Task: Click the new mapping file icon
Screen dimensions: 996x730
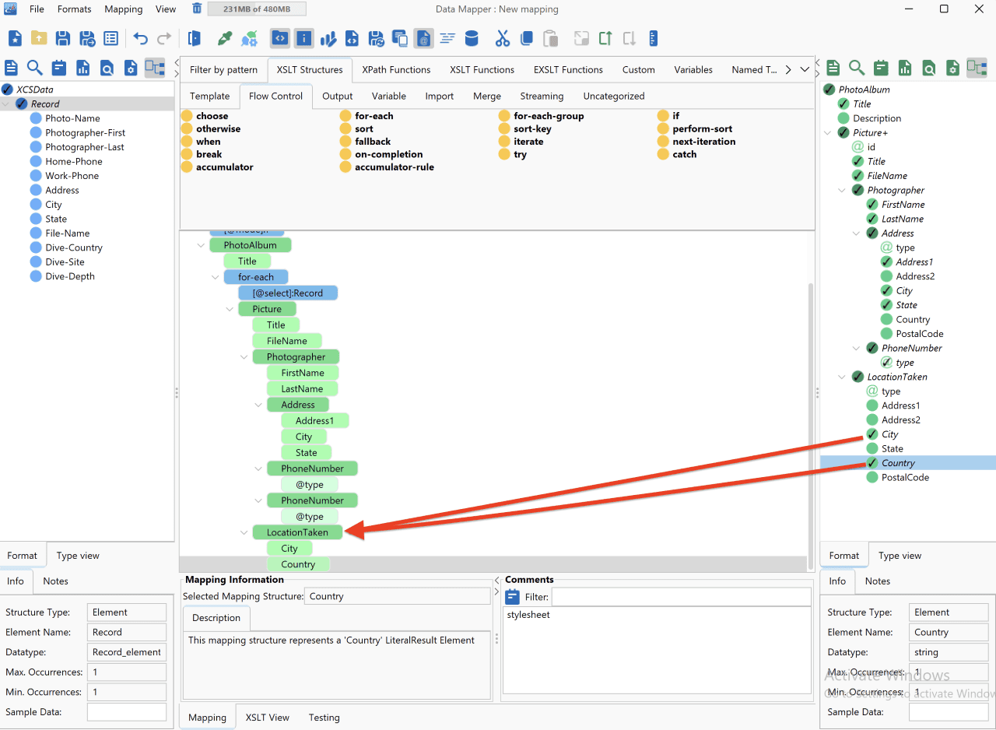Action: [15, 38]
